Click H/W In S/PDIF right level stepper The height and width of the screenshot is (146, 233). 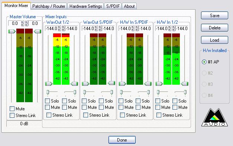(x=137, y=28)
